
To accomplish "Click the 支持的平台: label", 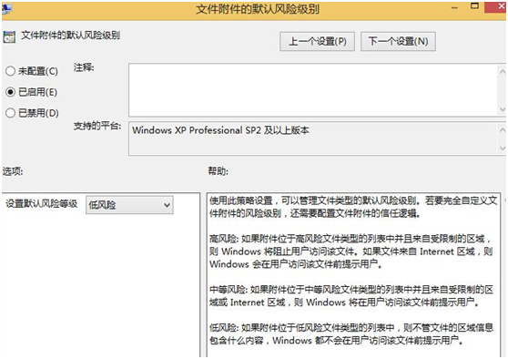I will point(97,126).
